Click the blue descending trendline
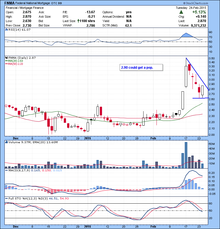Screen dimensions: 220x229 [x=197, y=74]
